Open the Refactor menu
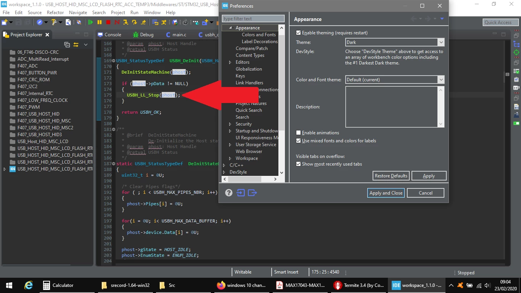521x293 pixels. click(x=55, y=12)
